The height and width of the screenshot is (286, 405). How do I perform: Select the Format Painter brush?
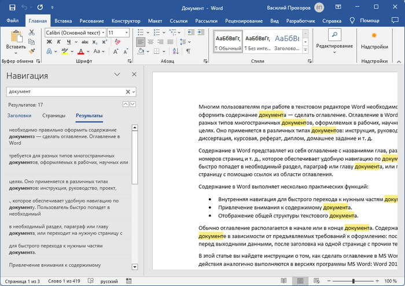[x=31, y=51]
